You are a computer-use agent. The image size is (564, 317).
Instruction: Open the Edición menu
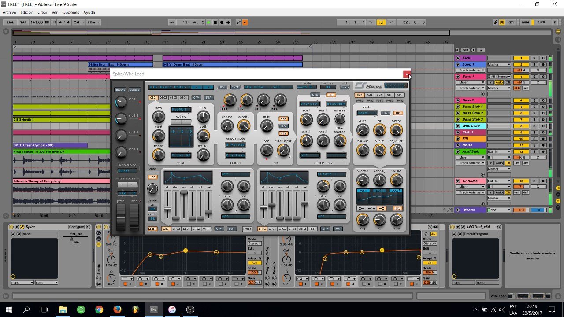[27, 12]
